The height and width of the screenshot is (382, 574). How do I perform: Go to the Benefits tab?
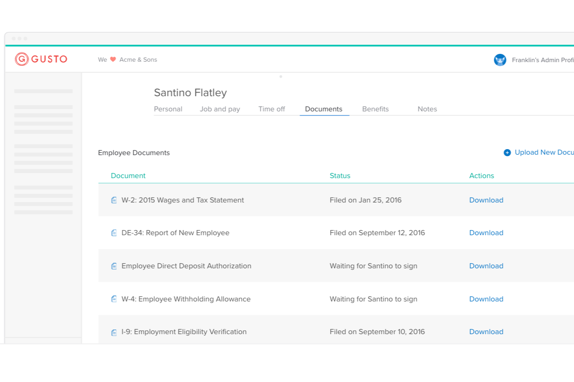point(375,109)
